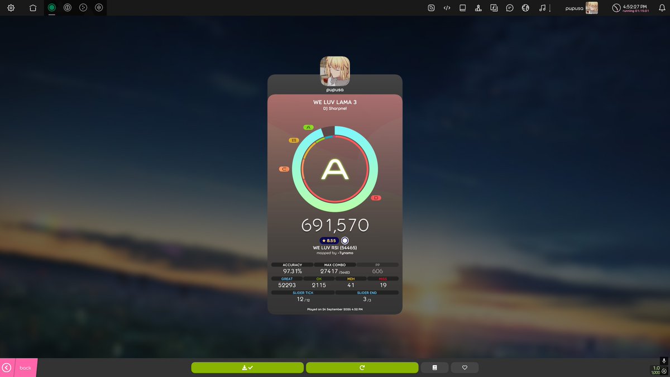670x377 pixels.
Task: Click the 8.55 star rating badge
Action: [x=329, y=241]
